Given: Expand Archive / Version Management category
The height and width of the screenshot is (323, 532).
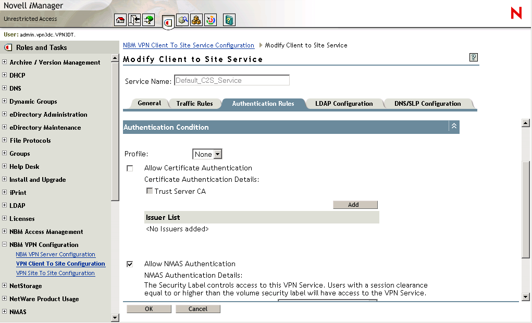Looking at the screenshot, I should (4, 62).
